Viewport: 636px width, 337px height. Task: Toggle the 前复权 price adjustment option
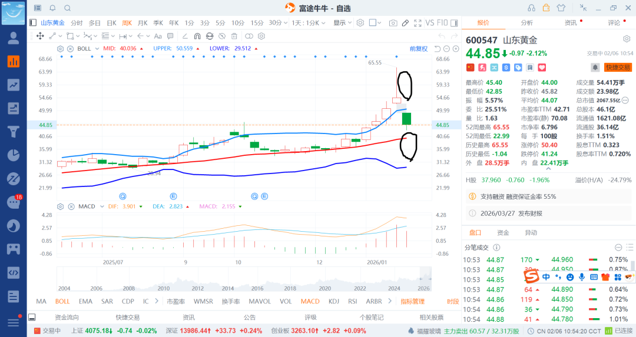pyautogui.click(x=419, y=49)
